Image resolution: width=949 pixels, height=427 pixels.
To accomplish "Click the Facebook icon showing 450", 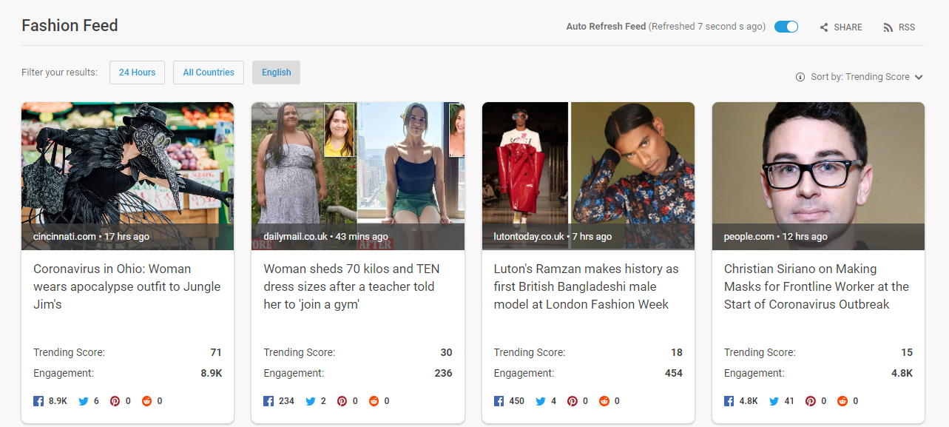I will click(x=499, y=401).
